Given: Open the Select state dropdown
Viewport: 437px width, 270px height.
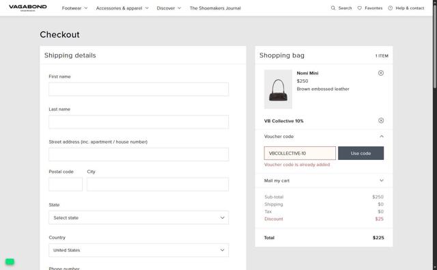Looking at the screenshot, I should pyautogui.click(x=139, y=217).
